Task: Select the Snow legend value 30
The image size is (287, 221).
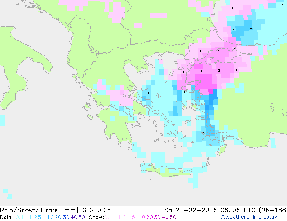Action: click(x=158, y=217)
